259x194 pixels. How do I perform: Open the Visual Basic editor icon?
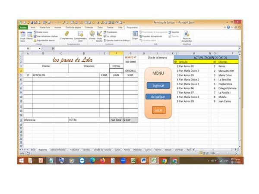[22, 36]
